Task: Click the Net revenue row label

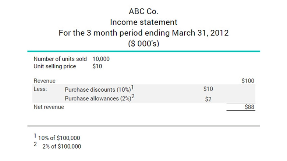Action: coord(49,107)
